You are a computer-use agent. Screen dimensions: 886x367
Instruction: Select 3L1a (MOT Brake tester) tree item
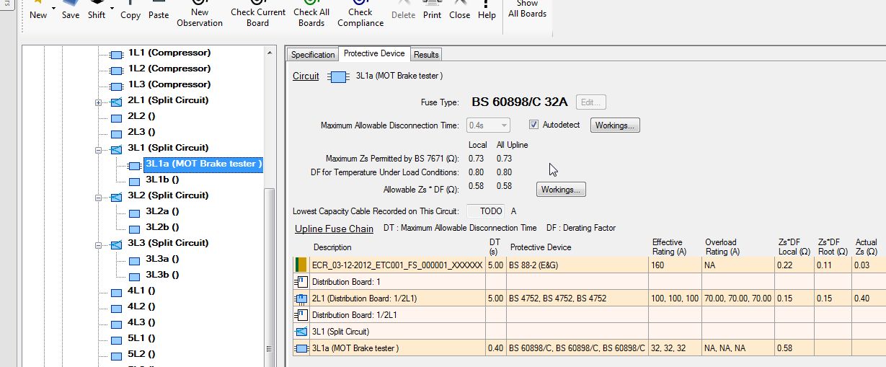pyautogui.click(x=204, y=164)
